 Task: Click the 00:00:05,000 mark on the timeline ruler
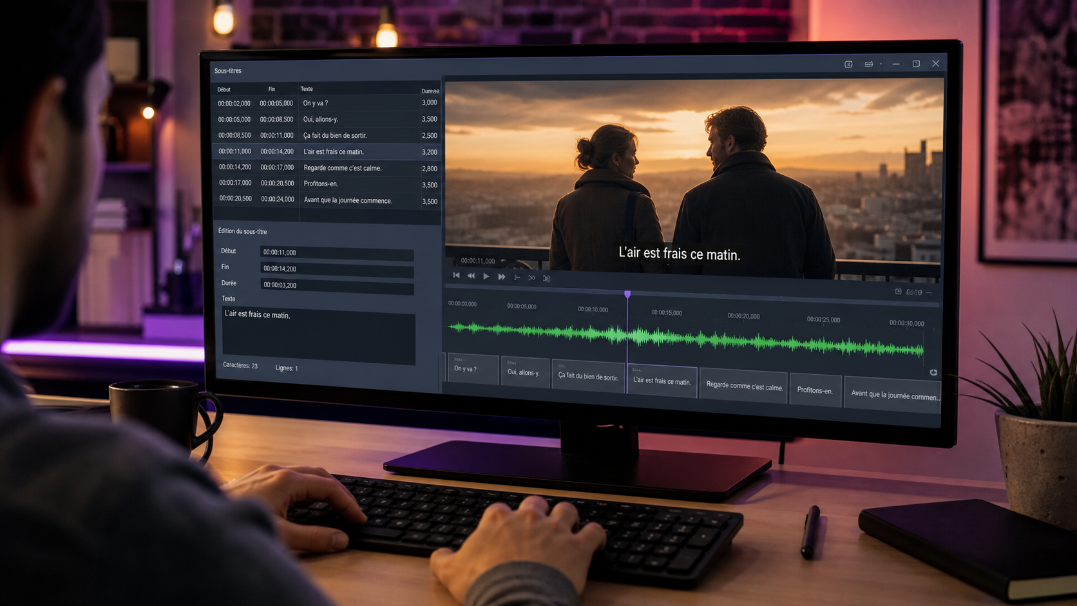(x=522, y=307)
